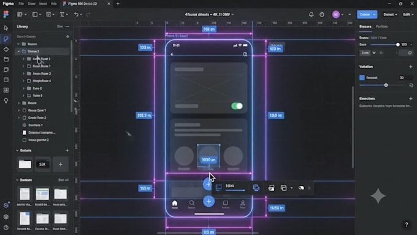Open the File menu
Viewport: 417px width, 235px height.
tap(21, 4)
